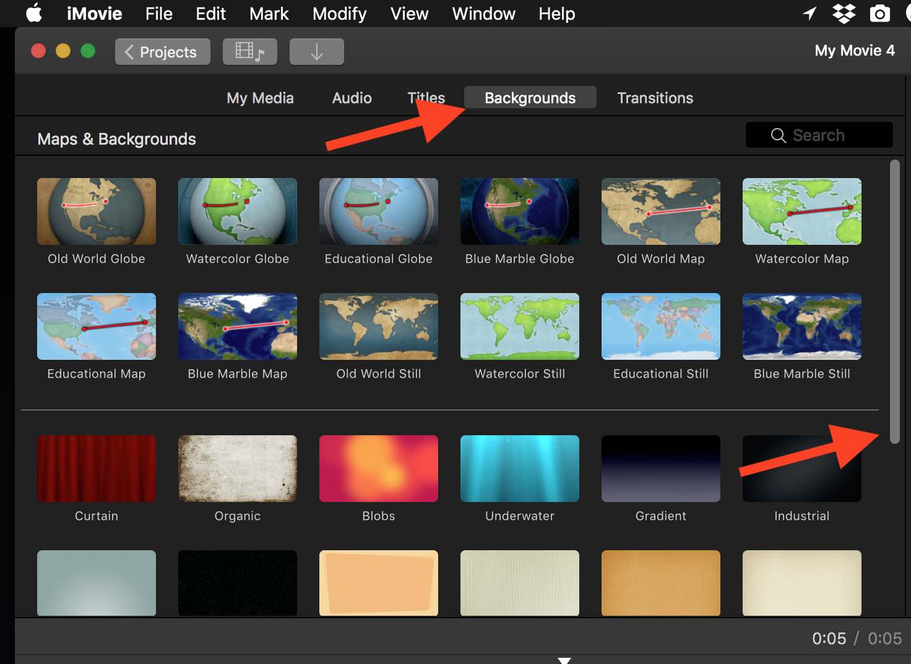Viewport: 911px width, 664px height.
Task: Pick the Blue Marble Still thumbnail
Action: (802, 326)
